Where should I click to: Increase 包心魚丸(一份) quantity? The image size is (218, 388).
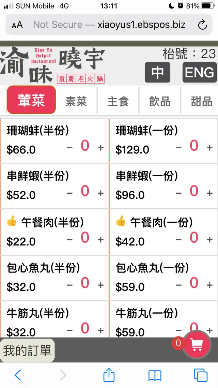[x=210, y=285]
